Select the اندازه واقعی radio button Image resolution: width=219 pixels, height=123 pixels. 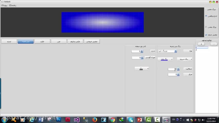[206, 16]
